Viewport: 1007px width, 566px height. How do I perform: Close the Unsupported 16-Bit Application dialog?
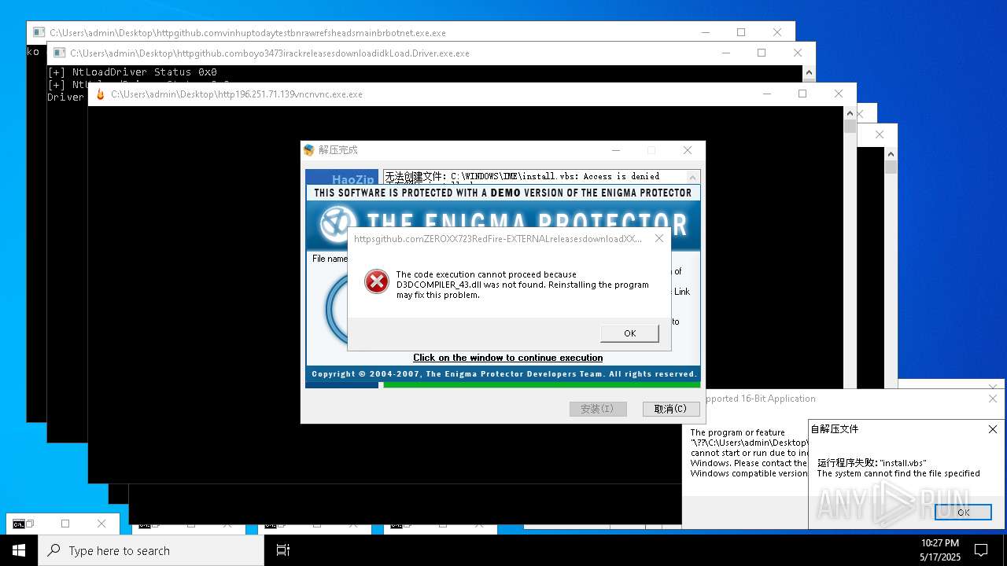[993, 399]
